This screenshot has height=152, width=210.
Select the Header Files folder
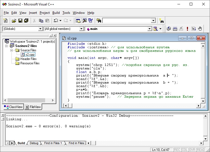coord(28,59)
